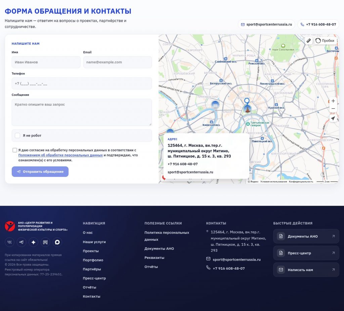Zoom in on the map

click(333, 101)
